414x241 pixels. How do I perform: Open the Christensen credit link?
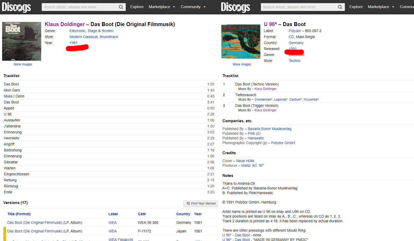point(263,100)
